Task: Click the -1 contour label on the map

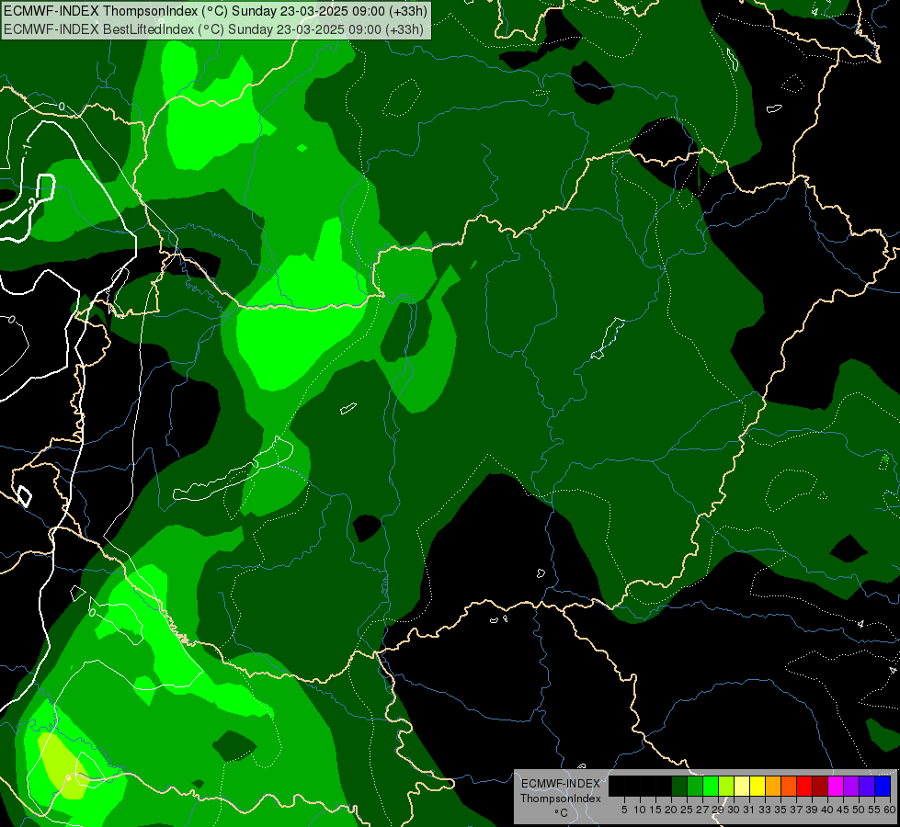Action: (x=27, y=148)
